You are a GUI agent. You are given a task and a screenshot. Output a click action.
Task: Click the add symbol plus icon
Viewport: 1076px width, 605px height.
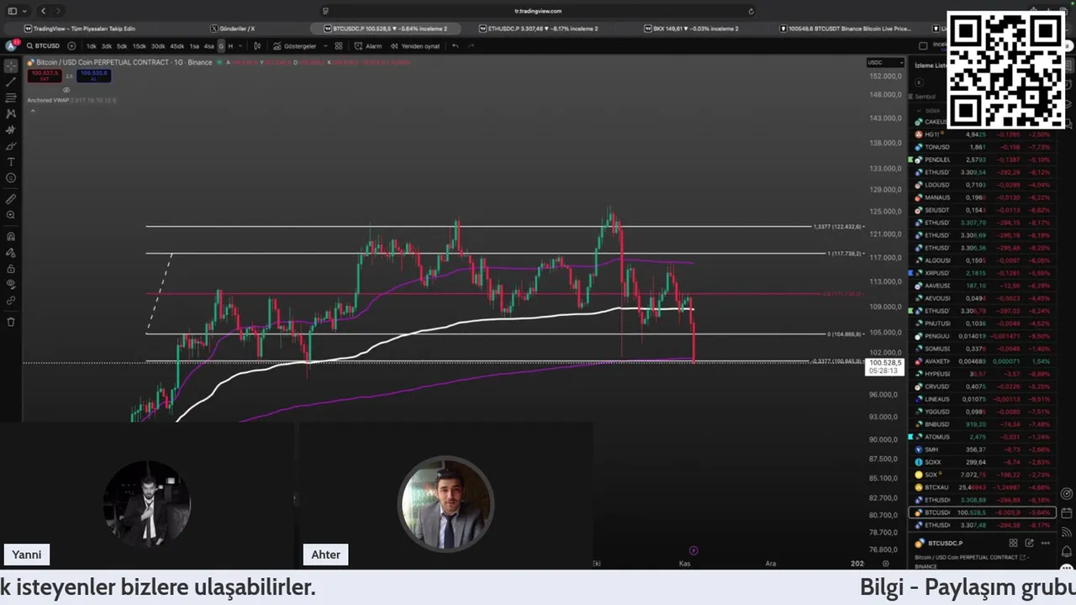(71, 45)
